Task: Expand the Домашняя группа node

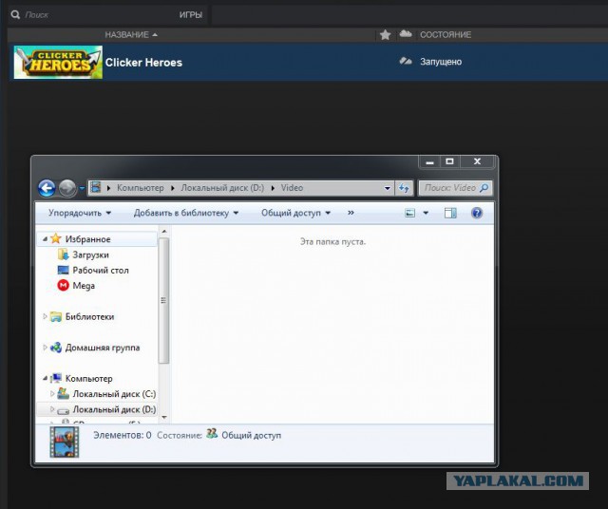Action: 45,348
